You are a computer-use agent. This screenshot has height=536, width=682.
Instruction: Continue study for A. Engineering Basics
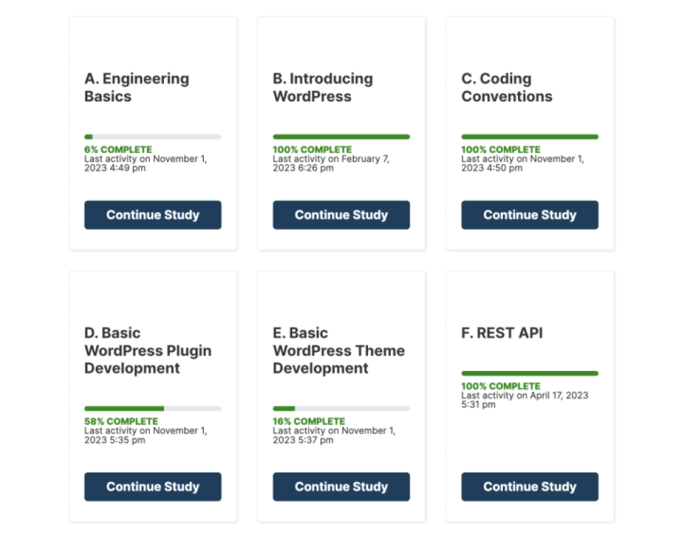[x=153, y=215]
